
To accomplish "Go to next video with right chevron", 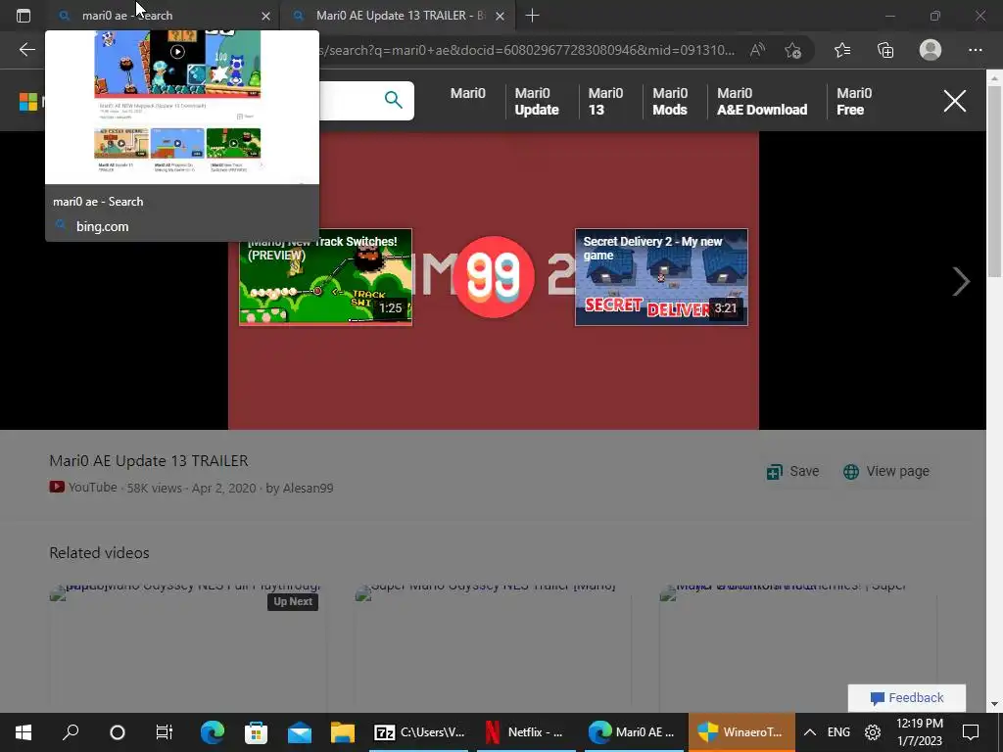I will (960, 281).
